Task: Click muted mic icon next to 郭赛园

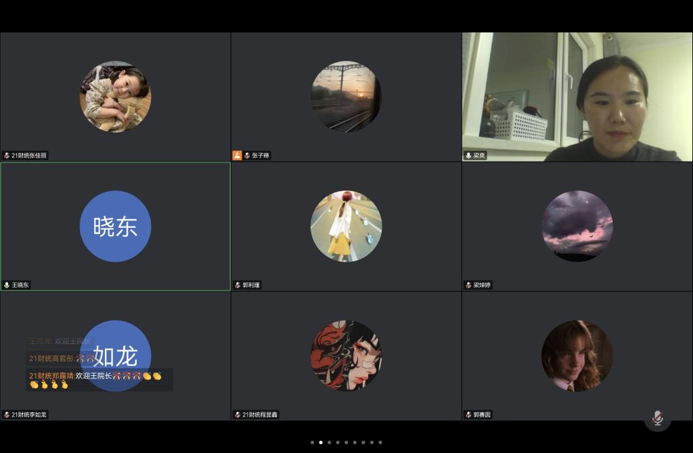Action: pos(468,414)
